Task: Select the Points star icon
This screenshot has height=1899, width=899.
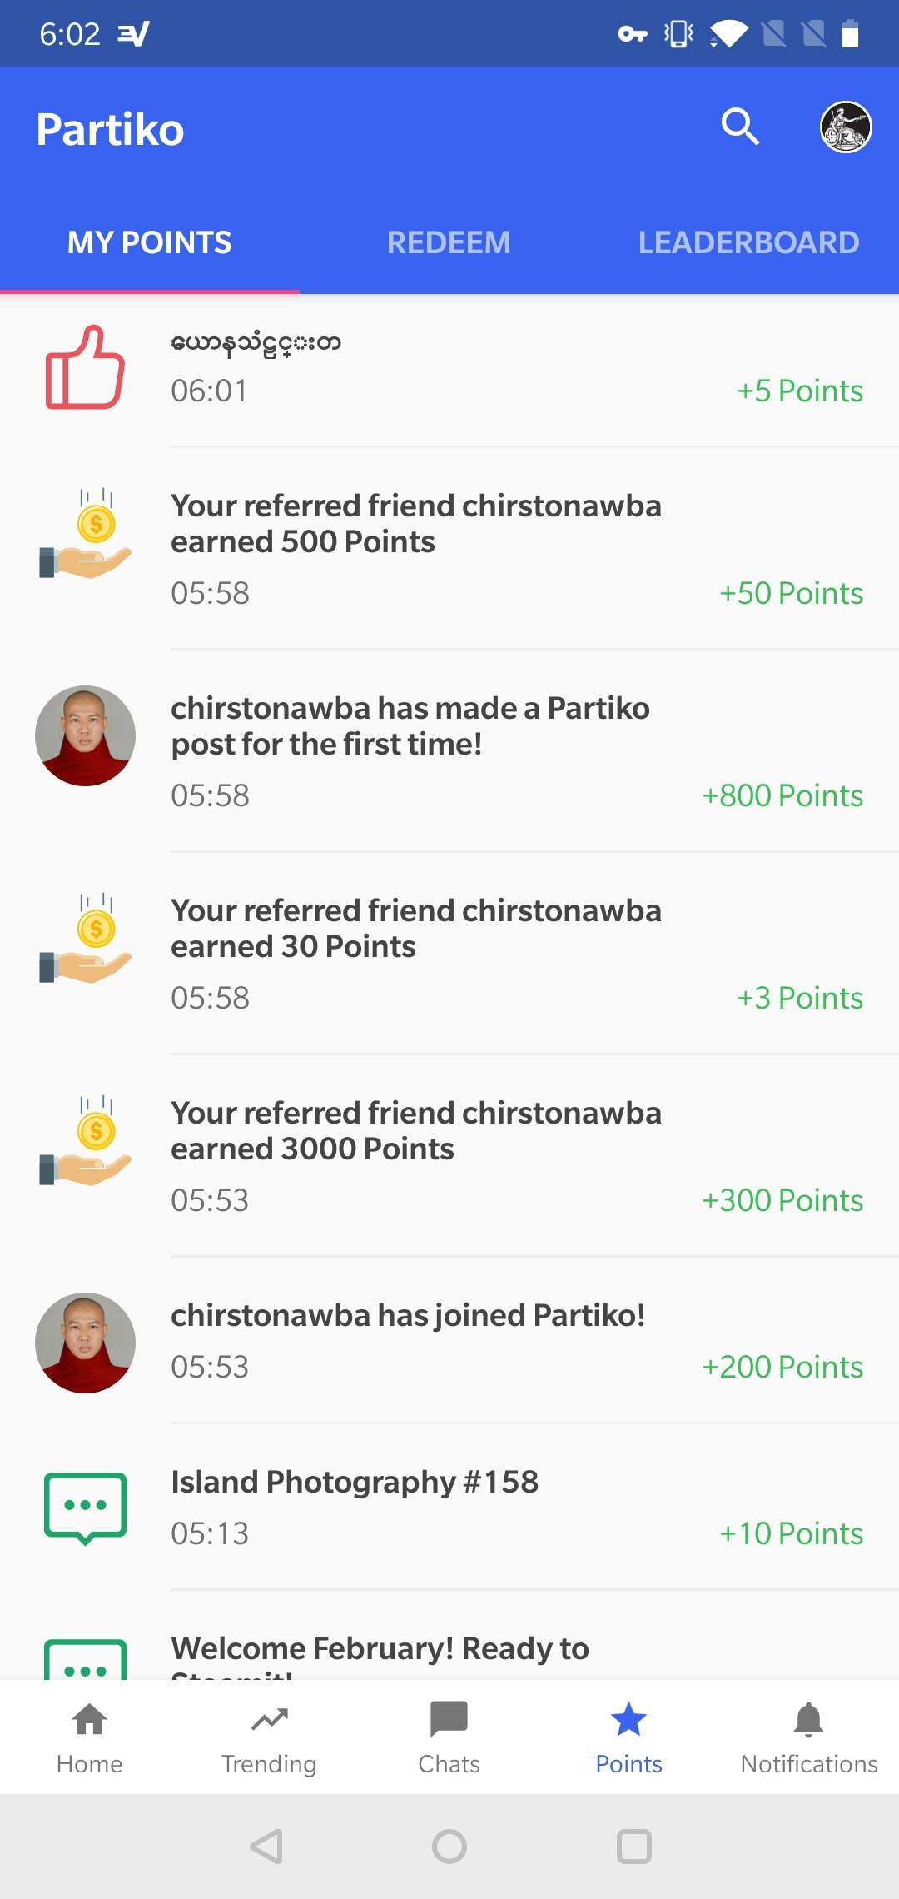Action: click(x=628, y=1721)
